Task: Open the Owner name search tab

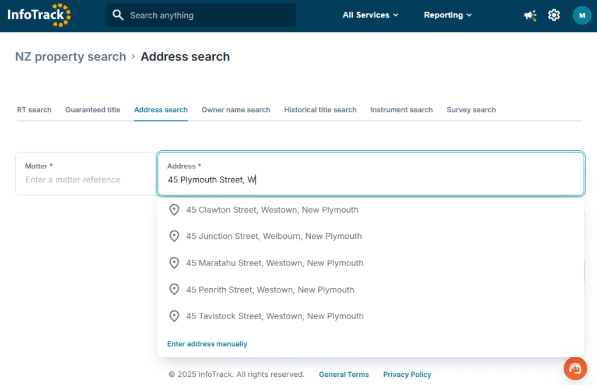Action: pyautogui.click(x=236, y=110)
